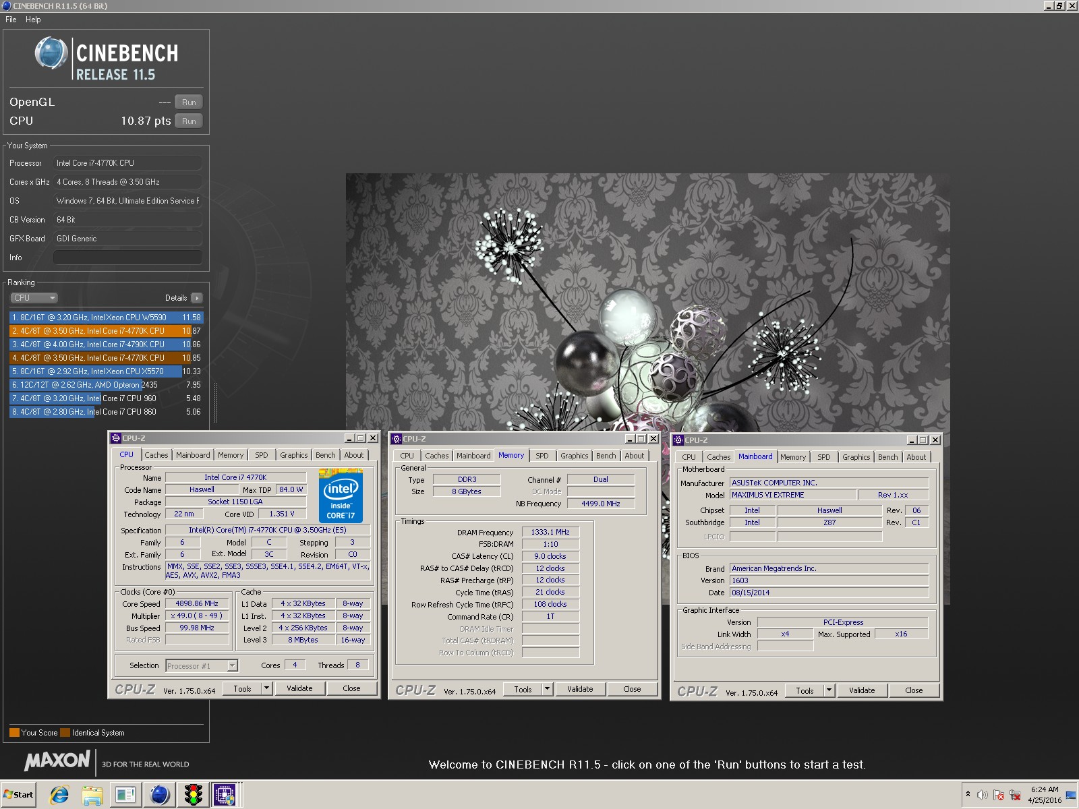Switch to Caches tab in CPU window
The image size is (1079, 809).
tap(156, 455)
